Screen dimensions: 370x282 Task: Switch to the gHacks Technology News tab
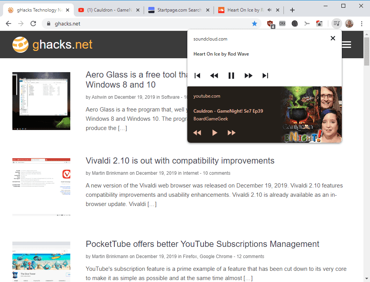(37, 10)
